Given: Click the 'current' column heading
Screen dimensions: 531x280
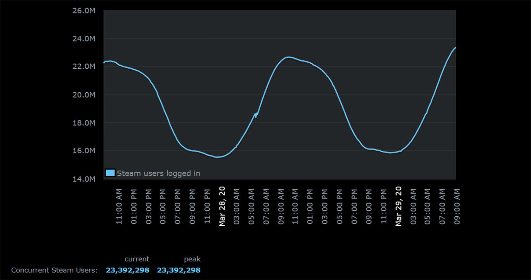Looking at the screenshot, I should pos(137,259).
